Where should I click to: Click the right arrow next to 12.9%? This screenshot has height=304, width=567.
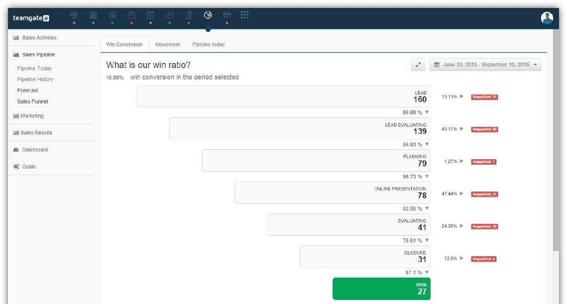462,258
